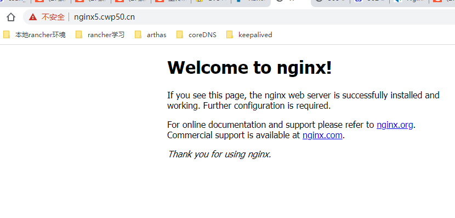Open the red not-secure warning triangle
The width and height of the screenshot is (455, 218).
point(33,17)
